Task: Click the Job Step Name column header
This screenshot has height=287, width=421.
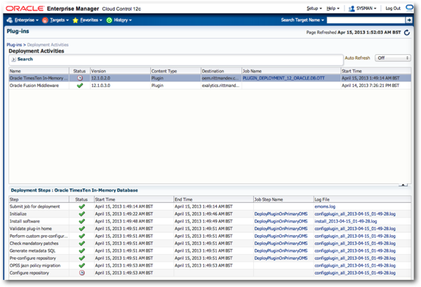Action: pos(283,199)
